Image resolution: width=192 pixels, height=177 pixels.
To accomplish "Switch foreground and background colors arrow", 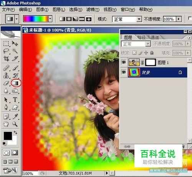I will (15, 132).
